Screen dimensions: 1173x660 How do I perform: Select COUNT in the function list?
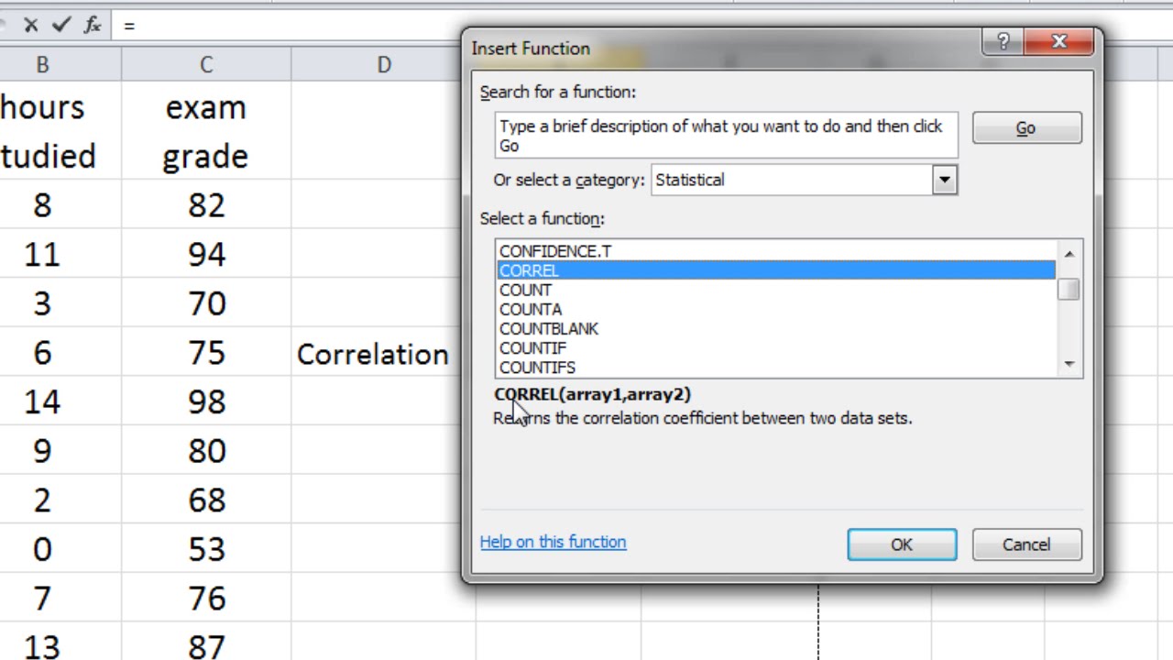[525, 290]
